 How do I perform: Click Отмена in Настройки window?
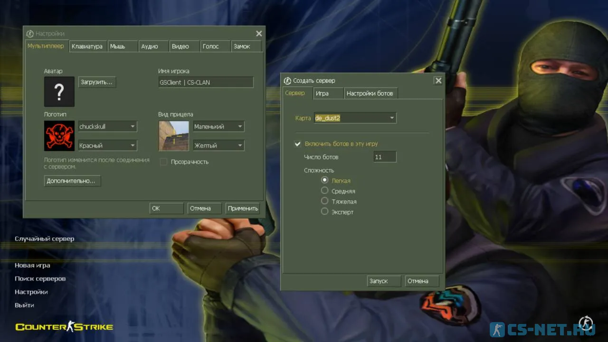(x=204, y=208)
